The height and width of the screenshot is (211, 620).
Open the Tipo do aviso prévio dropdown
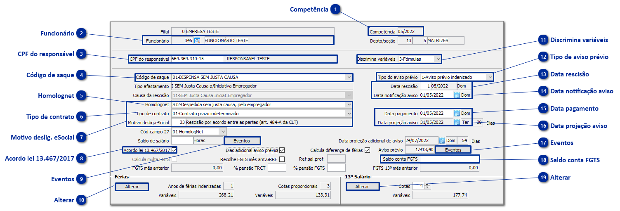490,77
